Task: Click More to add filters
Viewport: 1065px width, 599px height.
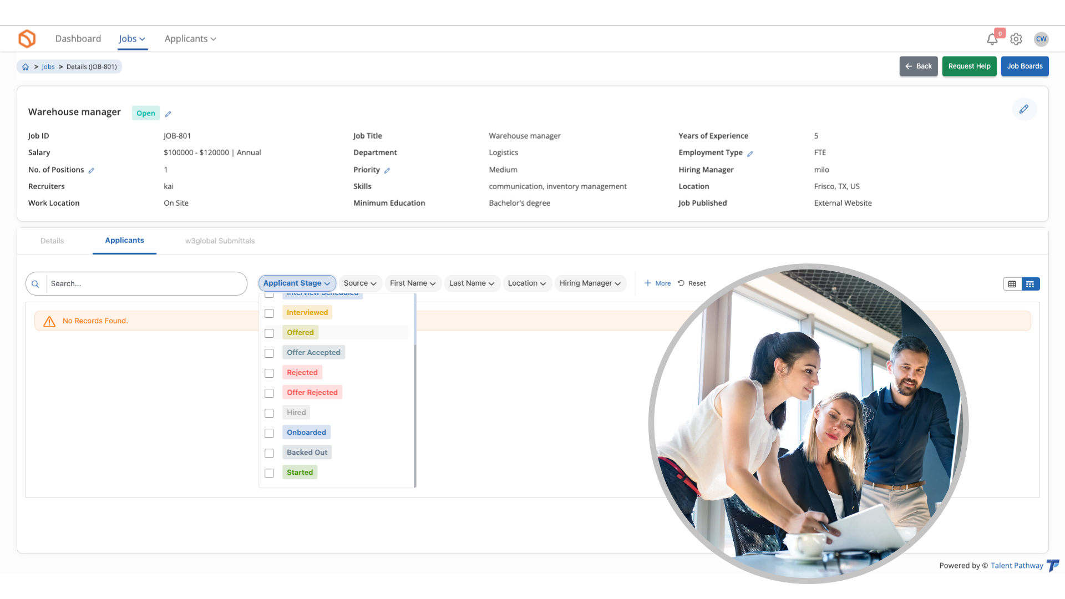Action: tap(657, 283)
